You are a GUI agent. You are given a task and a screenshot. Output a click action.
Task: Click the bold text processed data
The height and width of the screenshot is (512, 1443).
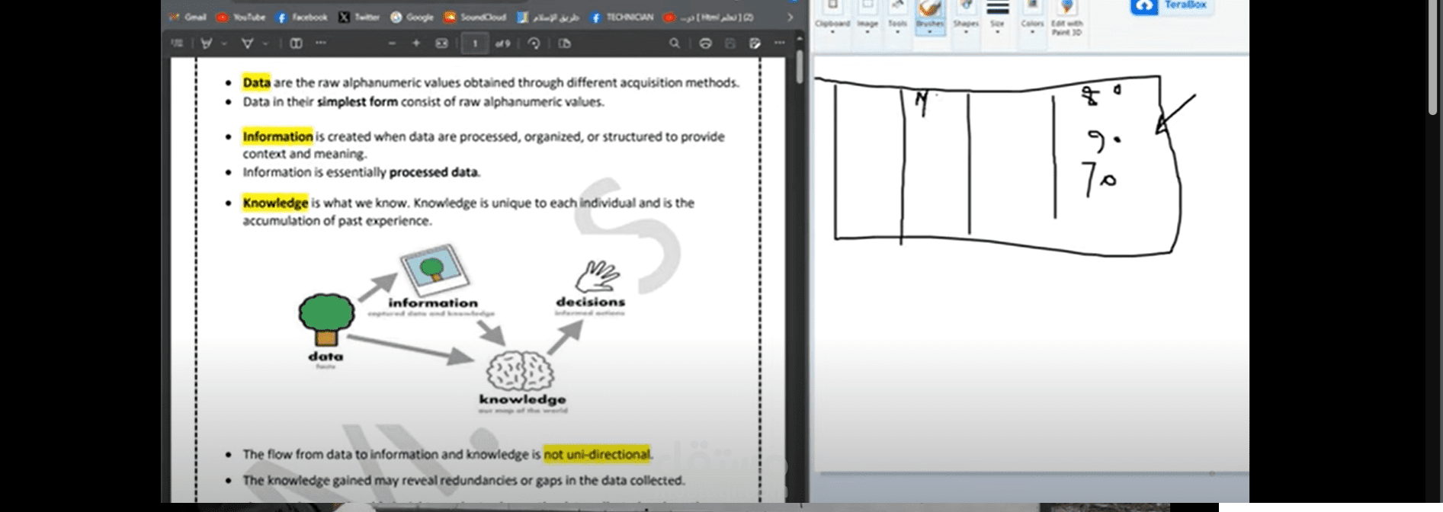[433, 172]
